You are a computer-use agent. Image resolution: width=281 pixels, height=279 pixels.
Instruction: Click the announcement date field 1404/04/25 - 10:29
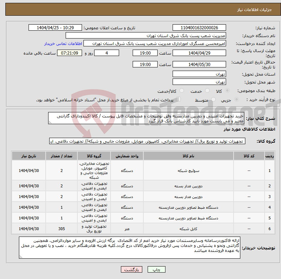pyautogui.click(x=55, y=27)
